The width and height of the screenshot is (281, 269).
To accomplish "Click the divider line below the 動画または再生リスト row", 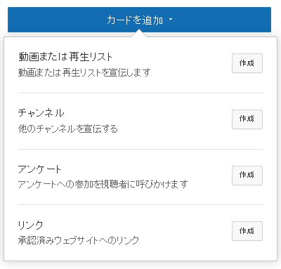I will click(x=140, y=93).
